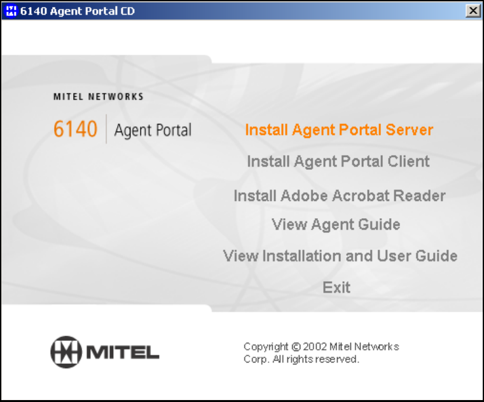Click the Mitel logo at bottom left
Viewport: 484px width, 402px height.
click(105, 352)
